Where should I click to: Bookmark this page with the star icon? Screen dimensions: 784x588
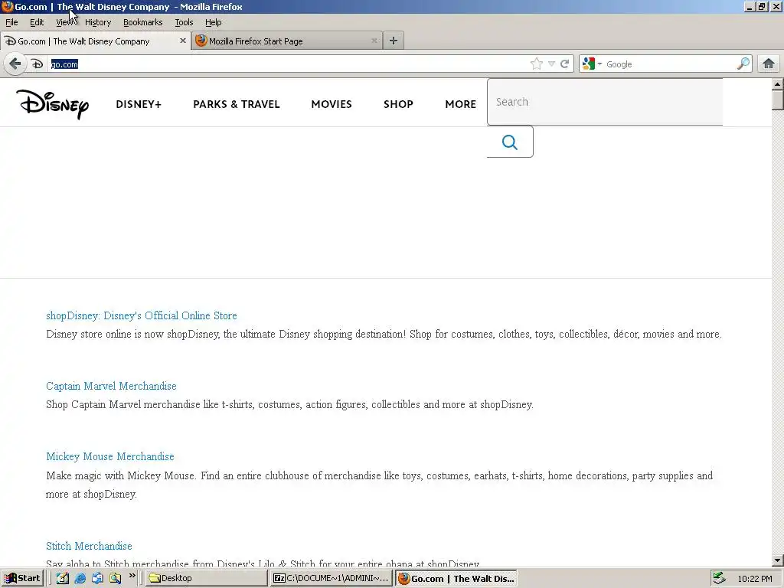(537, 64)
